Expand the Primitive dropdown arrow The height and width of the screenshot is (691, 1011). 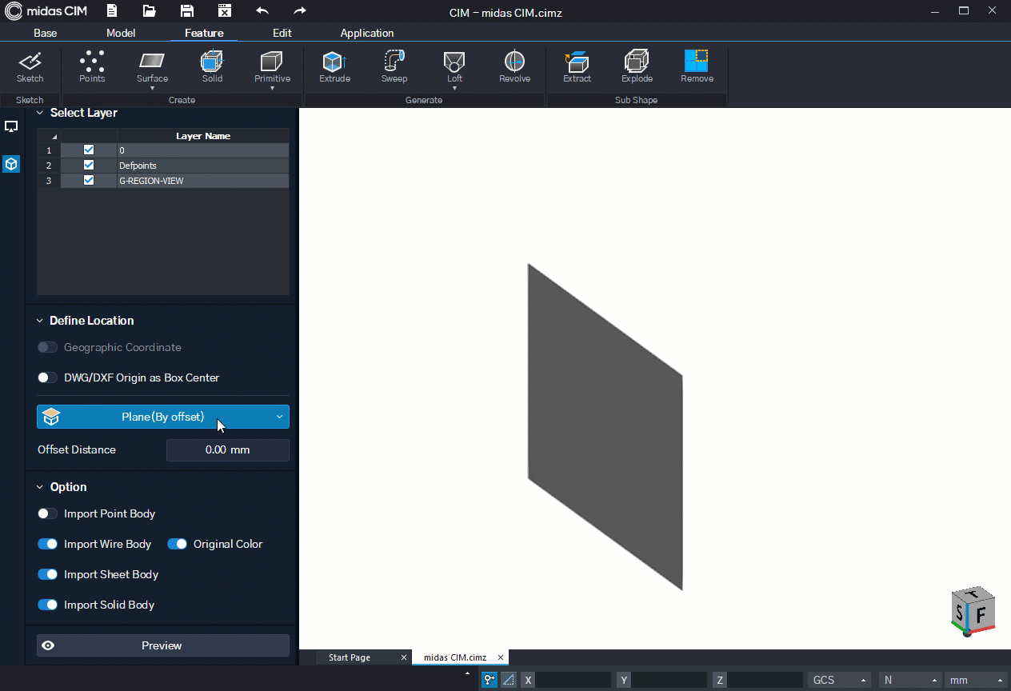(272, 88)
